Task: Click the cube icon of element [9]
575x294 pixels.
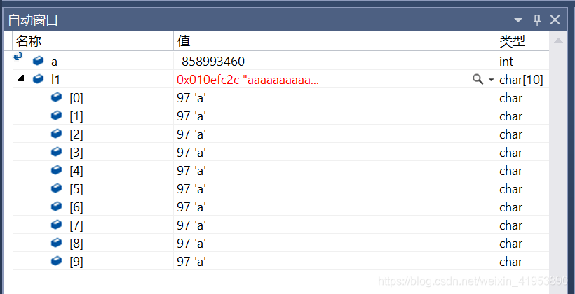Action: tap(57, 261)
